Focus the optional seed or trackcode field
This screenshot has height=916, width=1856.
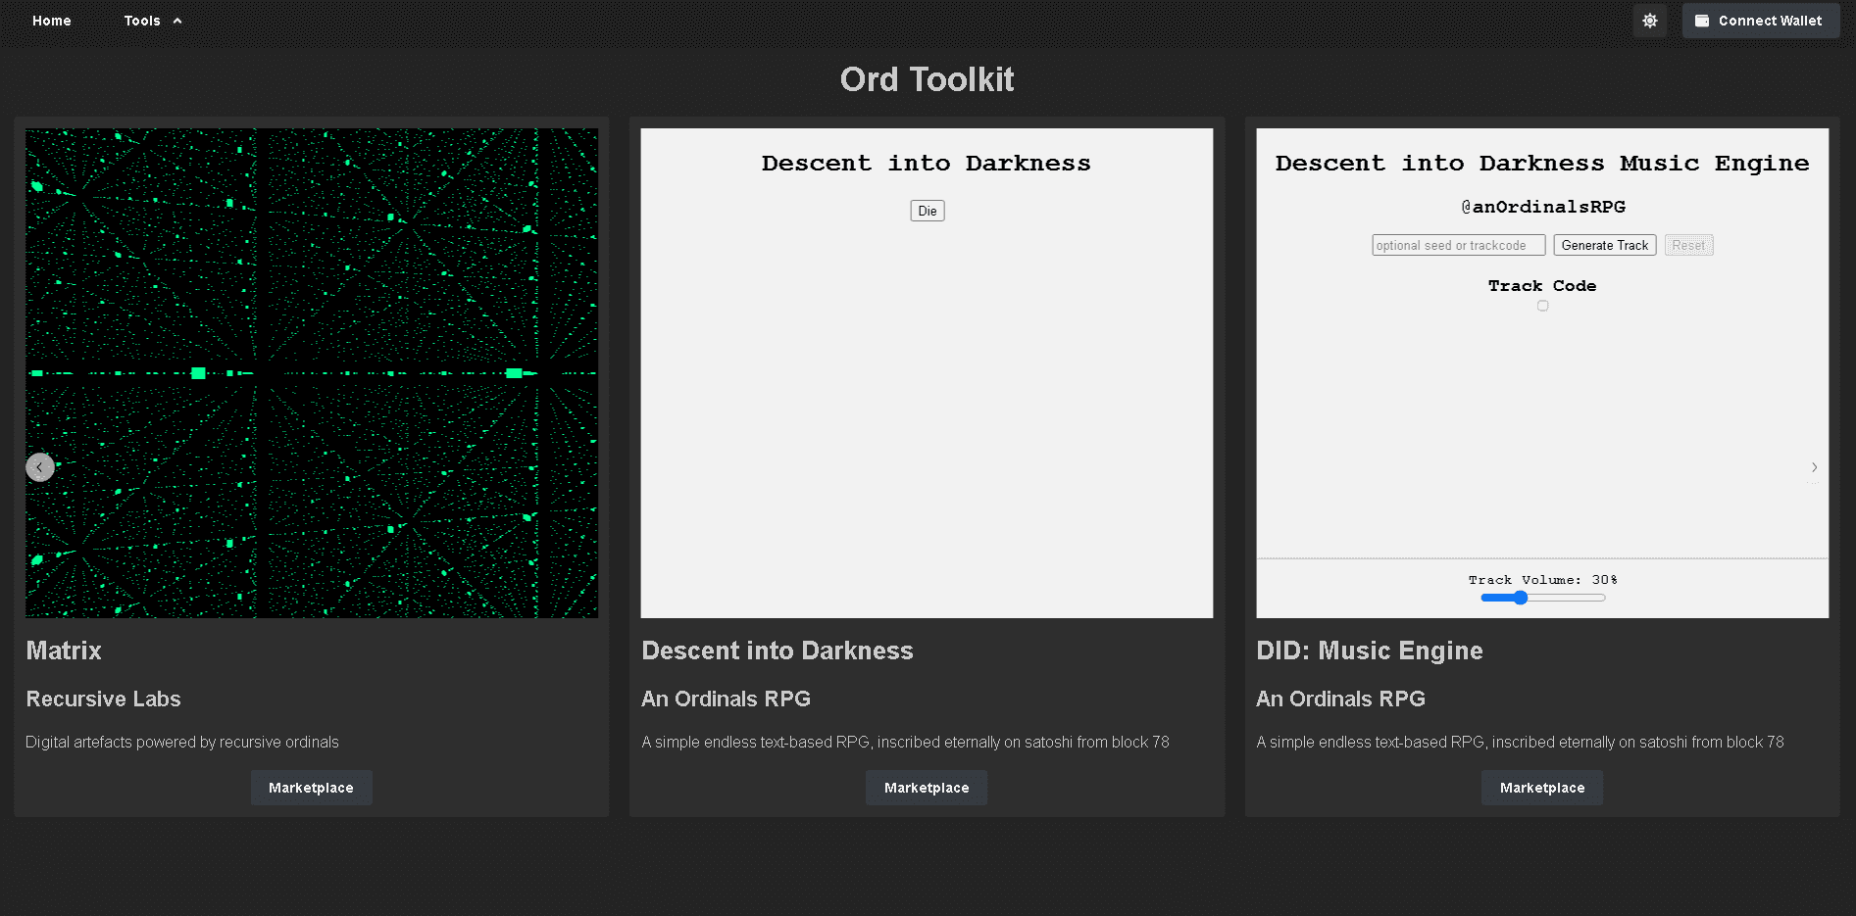tap(1458, 245)
